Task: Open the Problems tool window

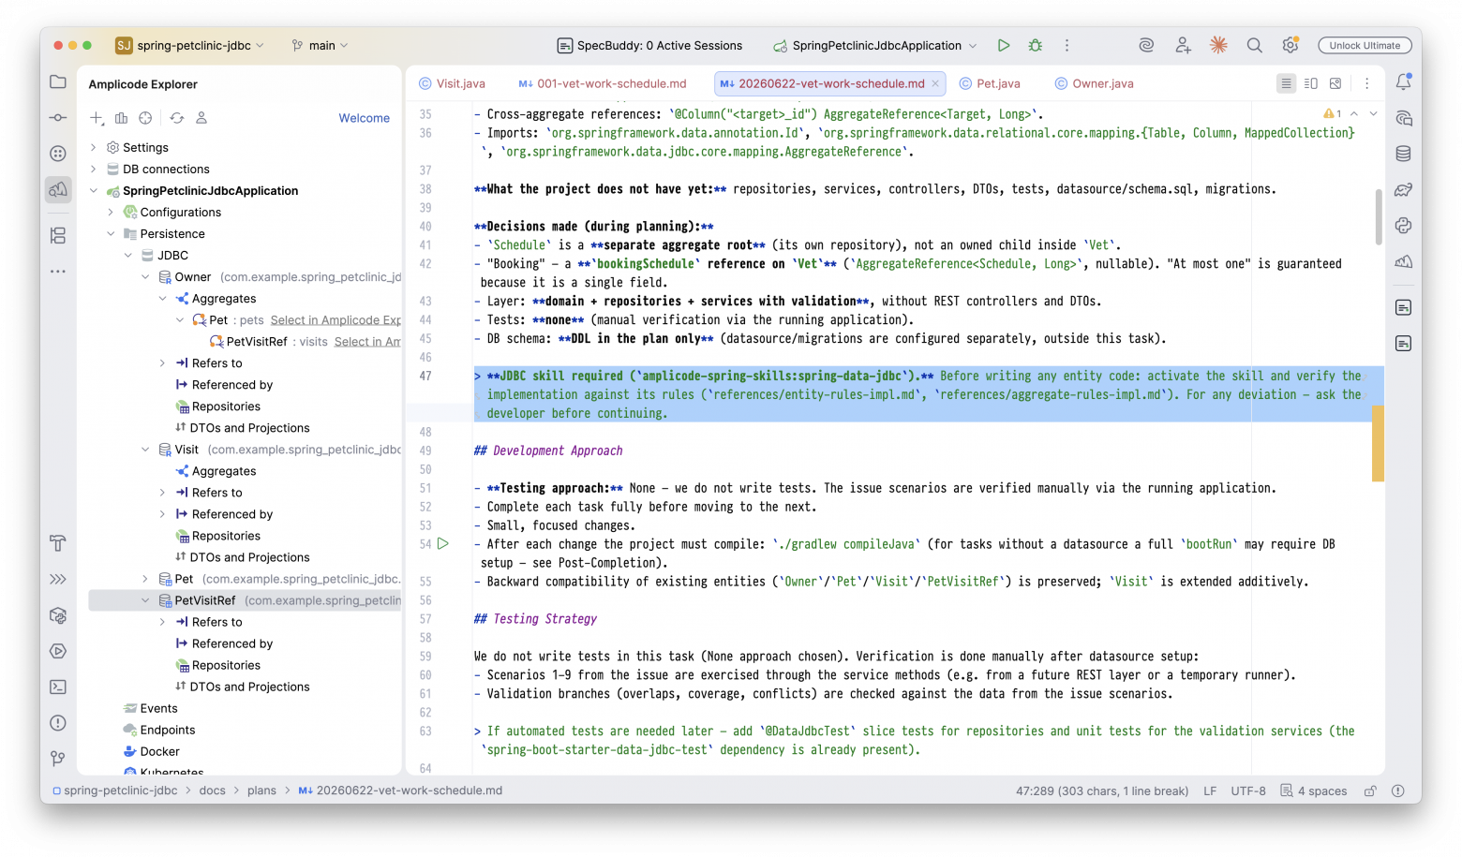Action: click(58, 723)
